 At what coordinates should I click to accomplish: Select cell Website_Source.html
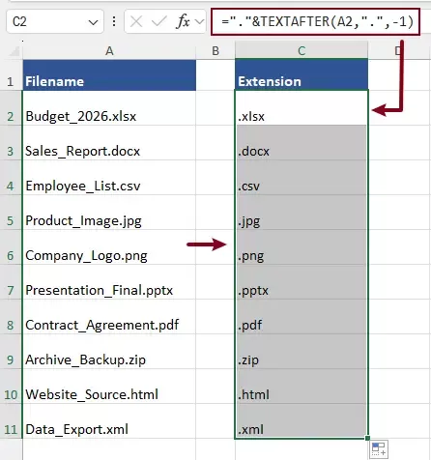109,387
